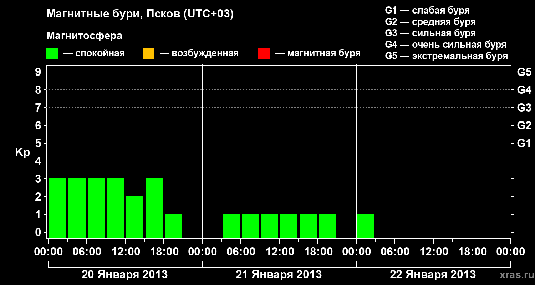Click the G5 level label on right axis
This screenshot has height=285, width=535.
pos(524,72)
